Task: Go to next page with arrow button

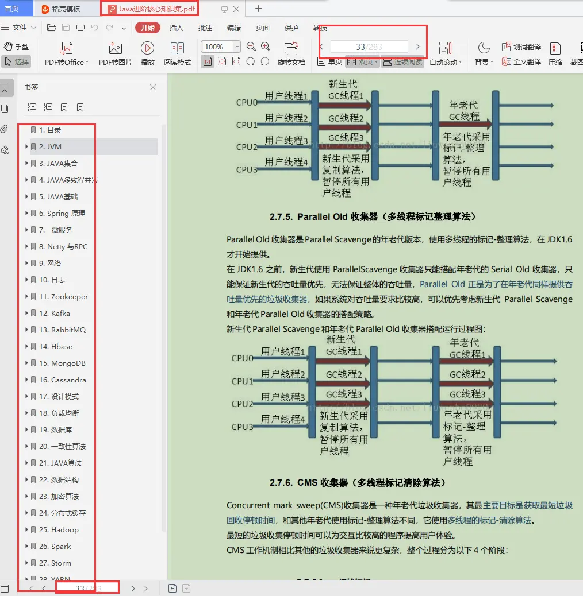Action: (417, 46)
